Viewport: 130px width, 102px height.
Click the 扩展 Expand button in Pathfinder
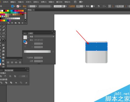coord(23,76)
